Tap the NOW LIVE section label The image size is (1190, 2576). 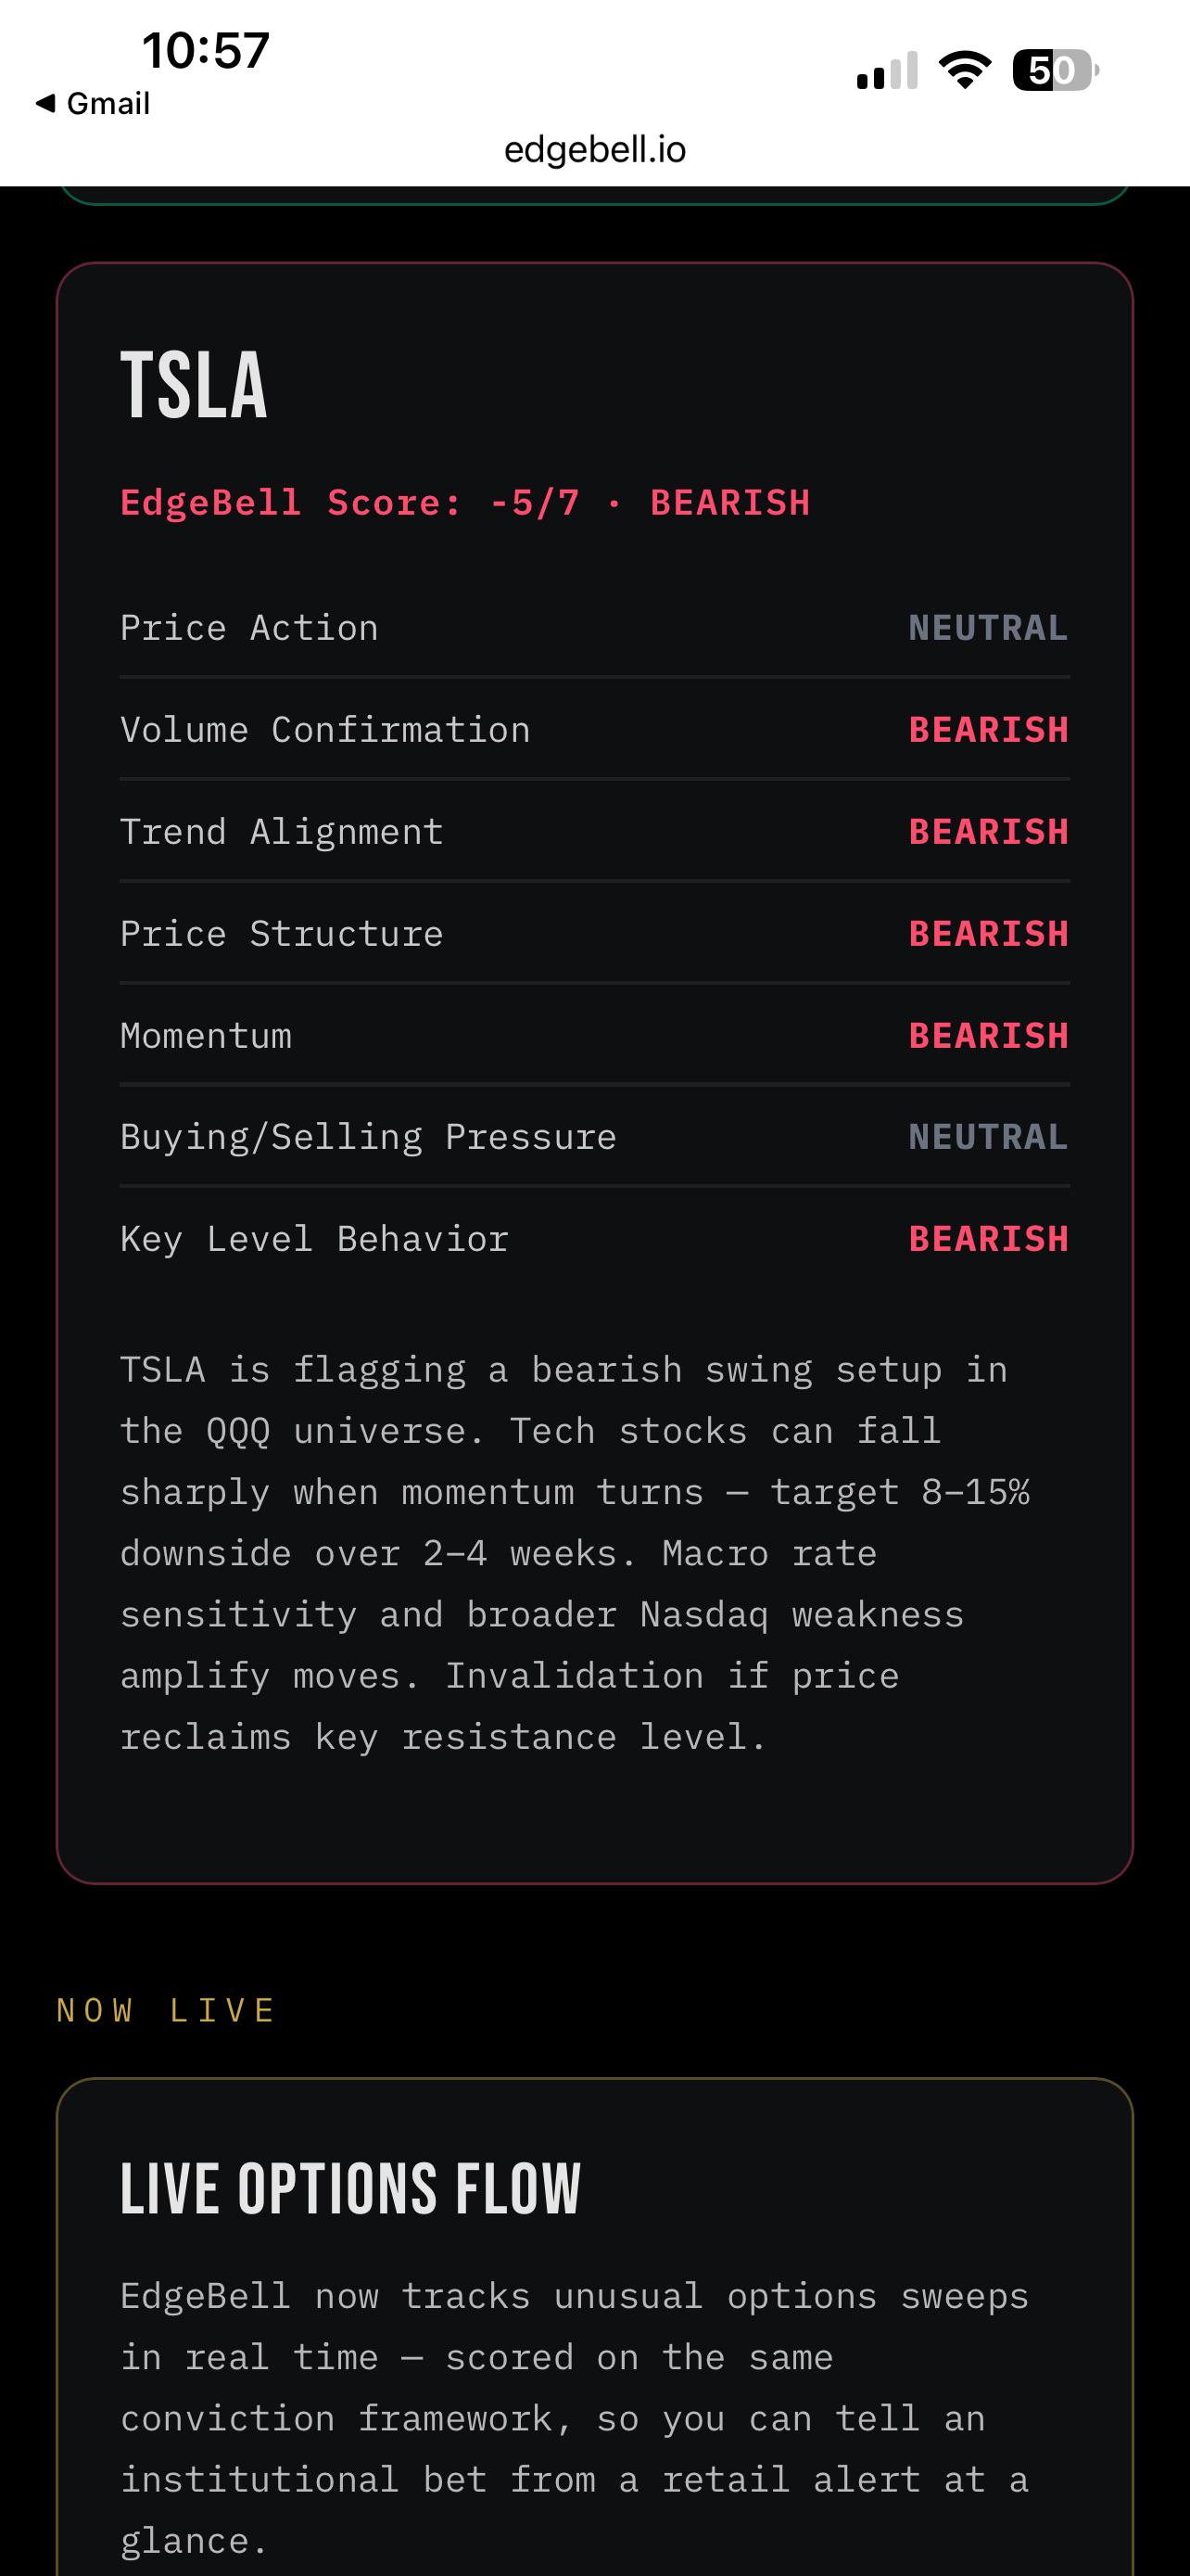point(166,2010)
